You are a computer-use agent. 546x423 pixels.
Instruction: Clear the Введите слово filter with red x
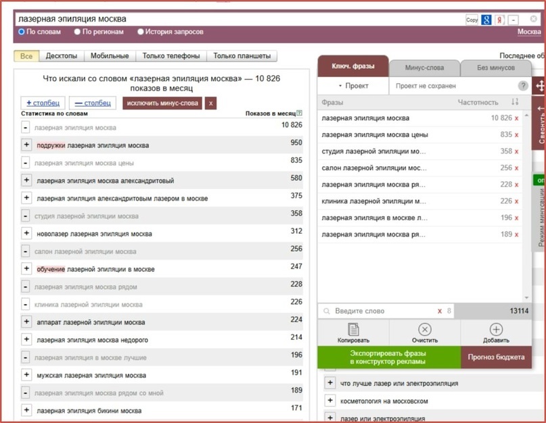[440, 311]
